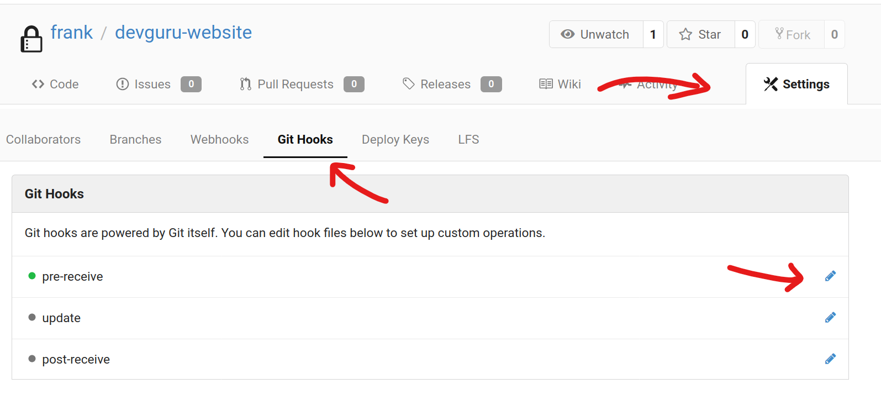Viewport: 881px width, 410px height.
Task: Click the devguru-website repository name link
Action: point(183,33)
